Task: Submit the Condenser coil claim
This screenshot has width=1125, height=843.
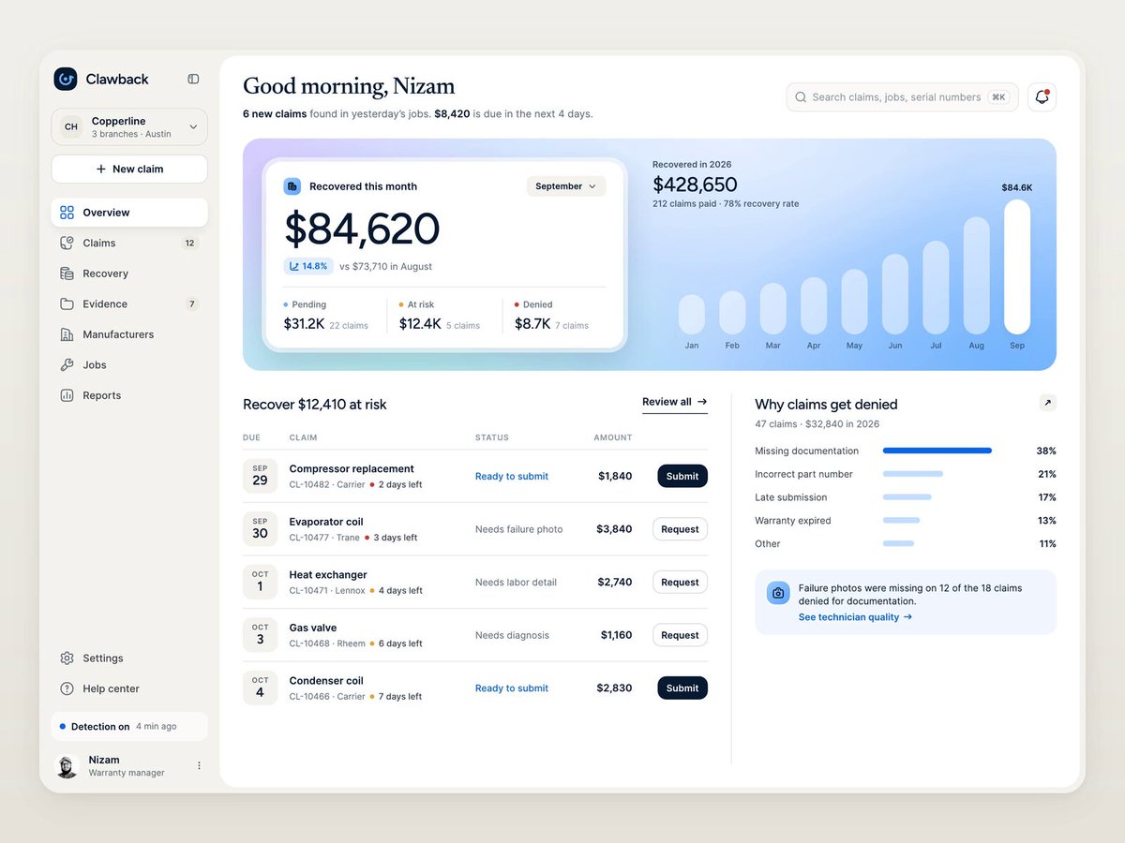Action: point(682,688)
